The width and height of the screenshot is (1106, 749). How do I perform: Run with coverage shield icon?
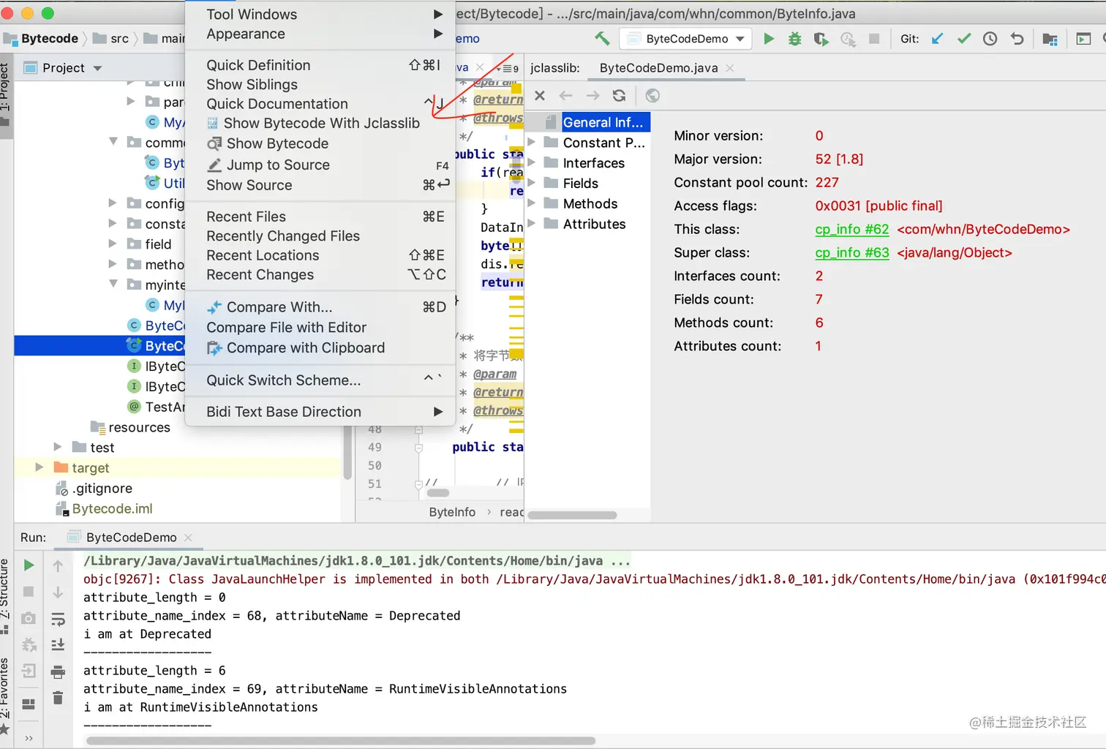(821, 39)
